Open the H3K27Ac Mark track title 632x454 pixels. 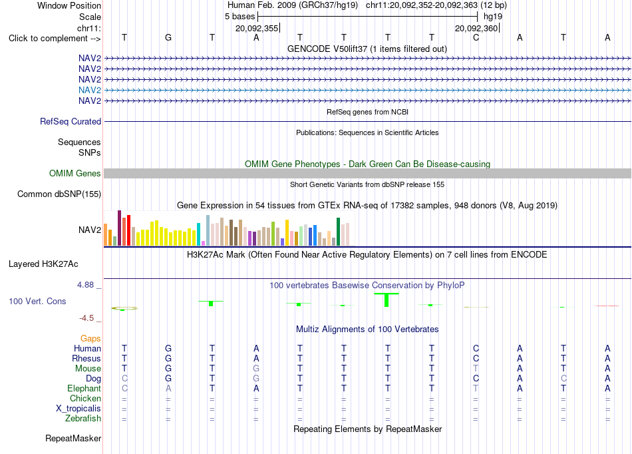[367, 255]
